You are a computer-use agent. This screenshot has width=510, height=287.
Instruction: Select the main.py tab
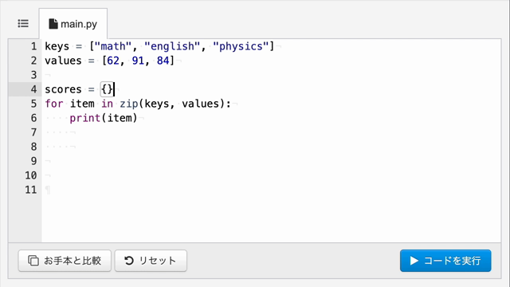73,24
